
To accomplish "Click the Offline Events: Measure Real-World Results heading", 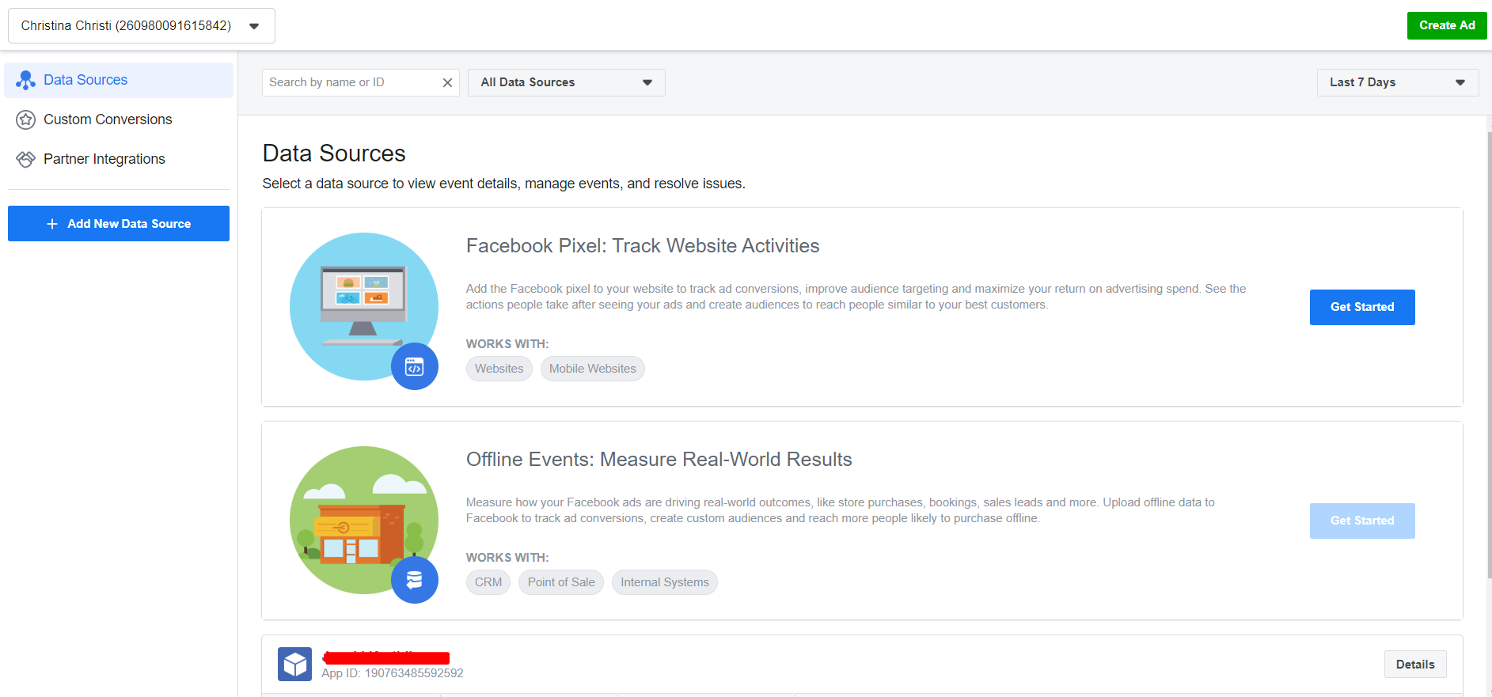I will pos(659,460).
